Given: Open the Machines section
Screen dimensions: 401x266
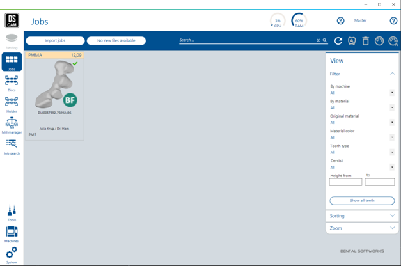Looking at the screenshot, I should pos(12,233).
